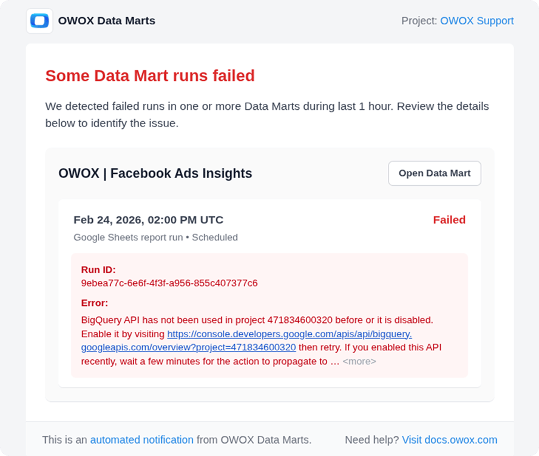
Task: Click the Project: label in the header
Action: pyautogui.click(x=419, y=21)
